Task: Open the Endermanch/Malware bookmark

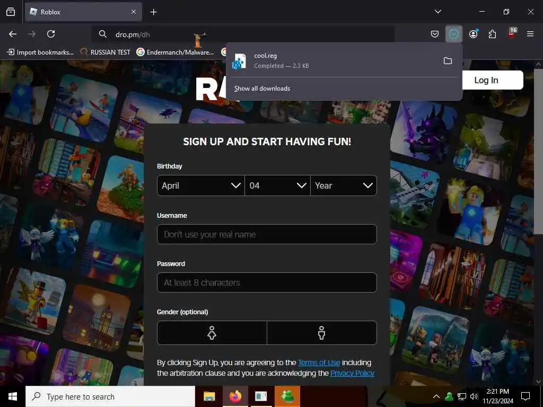Action: (175, 52)
